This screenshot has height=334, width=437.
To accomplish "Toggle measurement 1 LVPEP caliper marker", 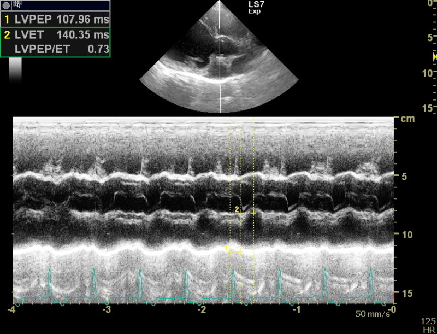I will [233, 251].
